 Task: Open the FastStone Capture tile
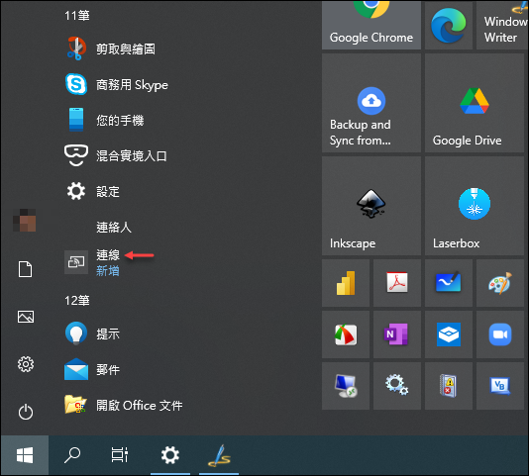pyautogui.click(x=346, y=334)
